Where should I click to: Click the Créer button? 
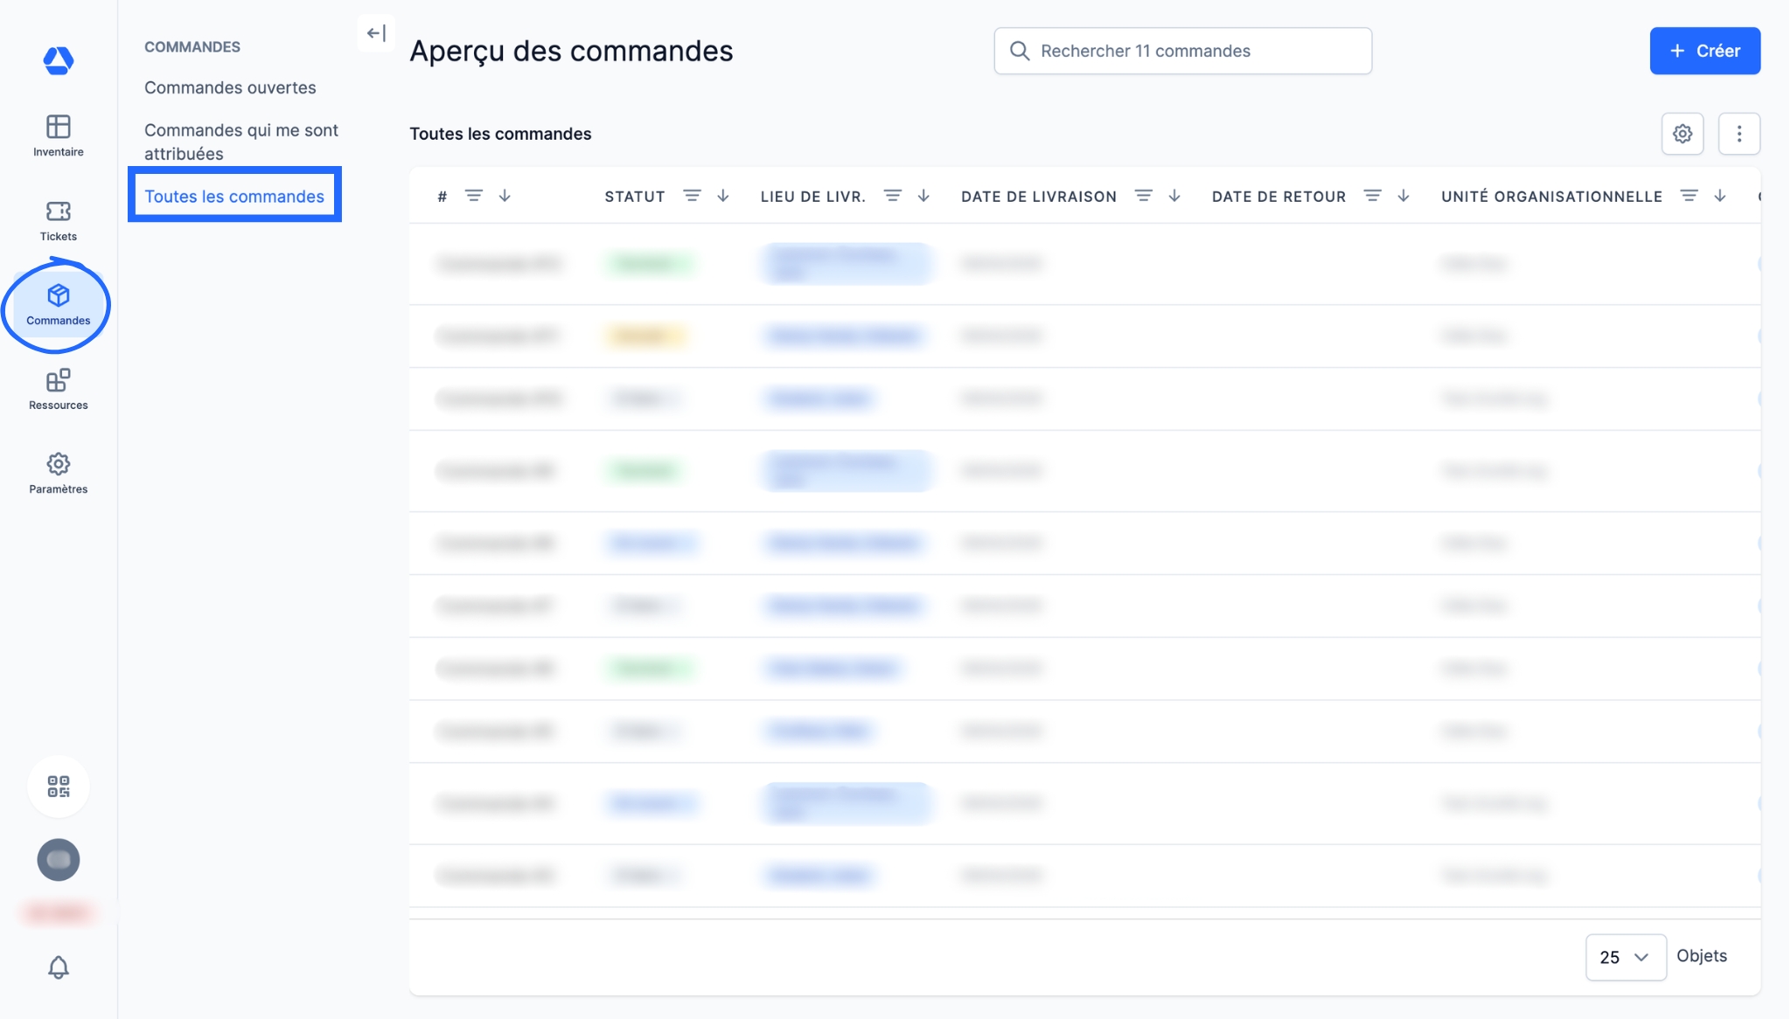point(1704,51)
